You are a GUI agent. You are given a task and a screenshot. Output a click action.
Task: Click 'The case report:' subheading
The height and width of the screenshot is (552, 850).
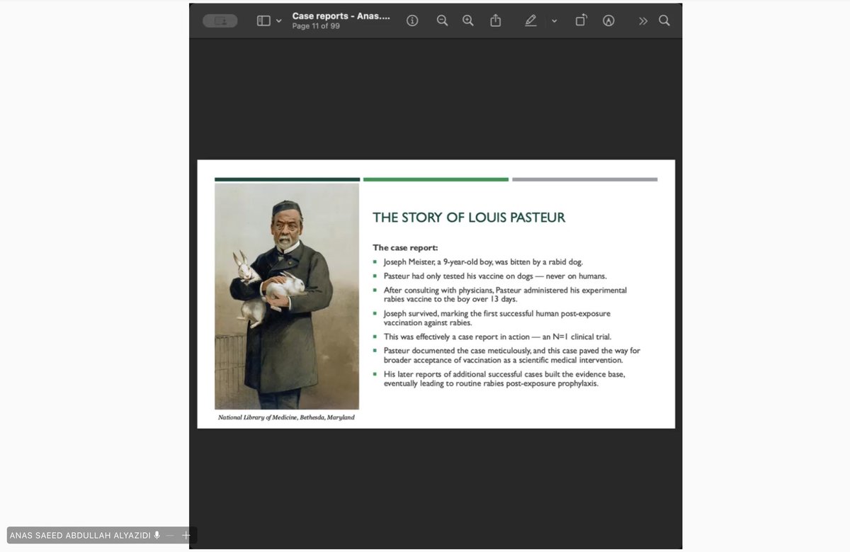405,248
